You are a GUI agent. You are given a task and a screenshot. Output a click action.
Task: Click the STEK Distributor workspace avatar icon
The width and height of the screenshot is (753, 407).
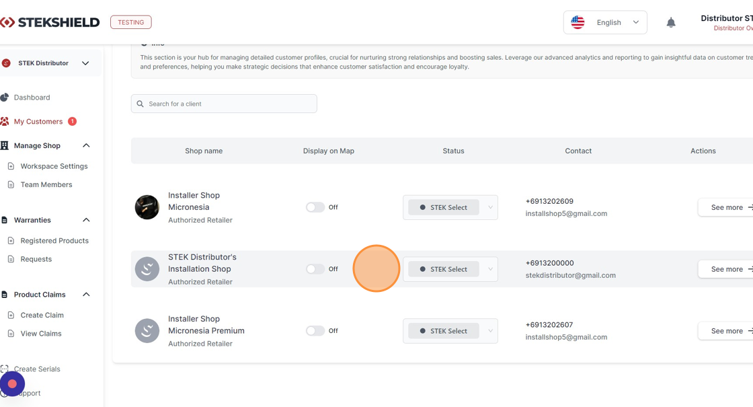[x=6, y=63]
